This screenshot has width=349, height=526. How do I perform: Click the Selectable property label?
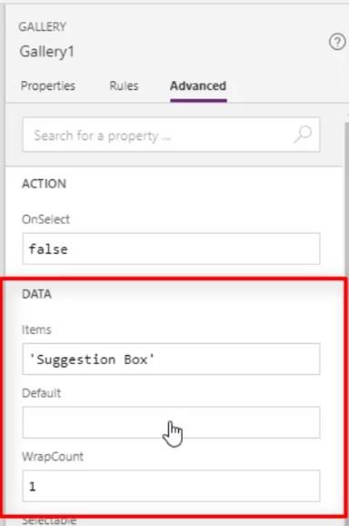pyautogui.click(x=49, y=521)
